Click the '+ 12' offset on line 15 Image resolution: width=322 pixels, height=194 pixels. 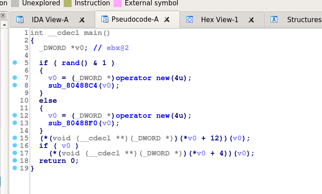tap(210, 138)
